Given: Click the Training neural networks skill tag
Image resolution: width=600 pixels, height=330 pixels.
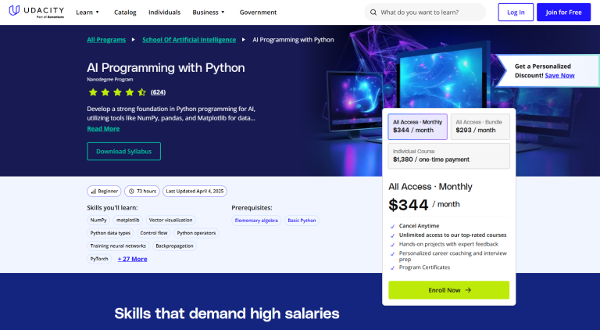Looking at the screenshot, I should [x=118, y=246].
